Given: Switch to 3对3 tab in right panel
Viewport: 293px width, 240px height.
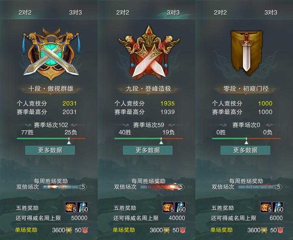Looking at the screenshot, I should (x=271, y=13).
